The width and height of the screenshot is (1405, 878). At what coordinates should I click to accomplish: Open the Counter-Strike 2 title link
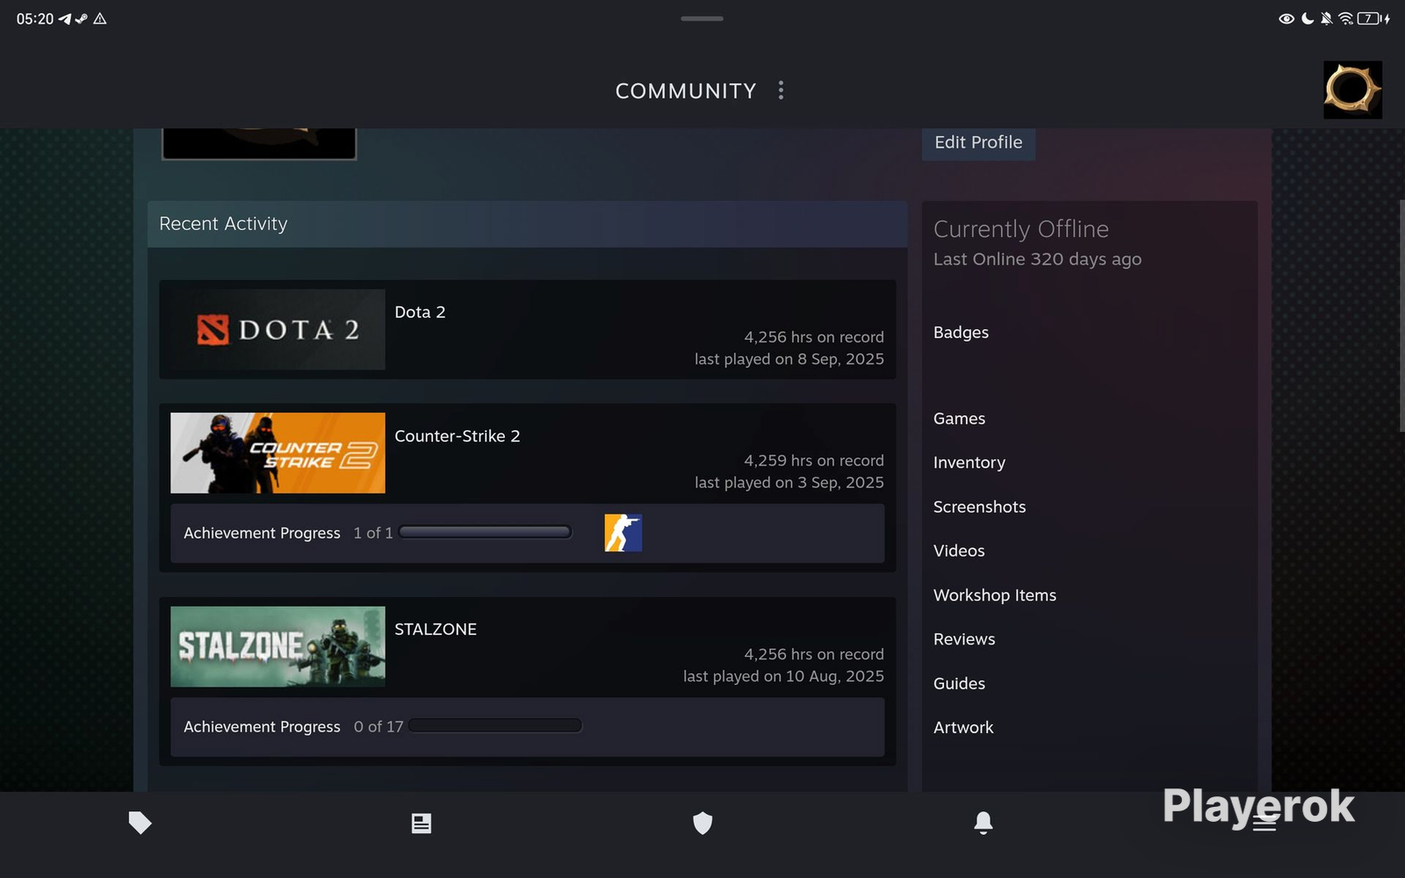tap(458, 436)
